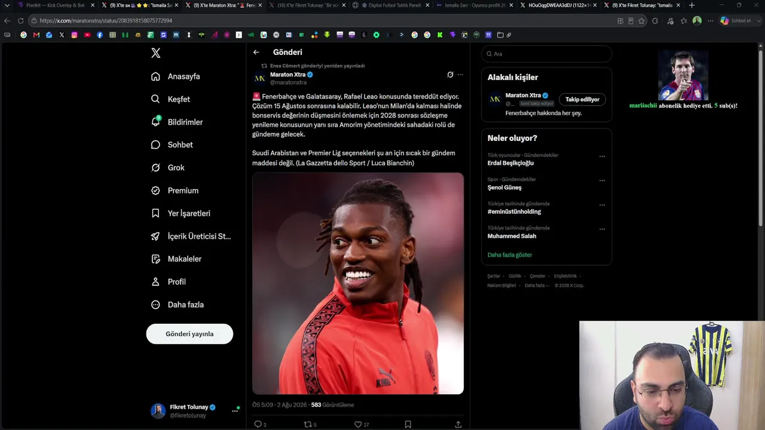Open Fikret Tolunay account switcher
Screen dimensions: 765x430
195,411
